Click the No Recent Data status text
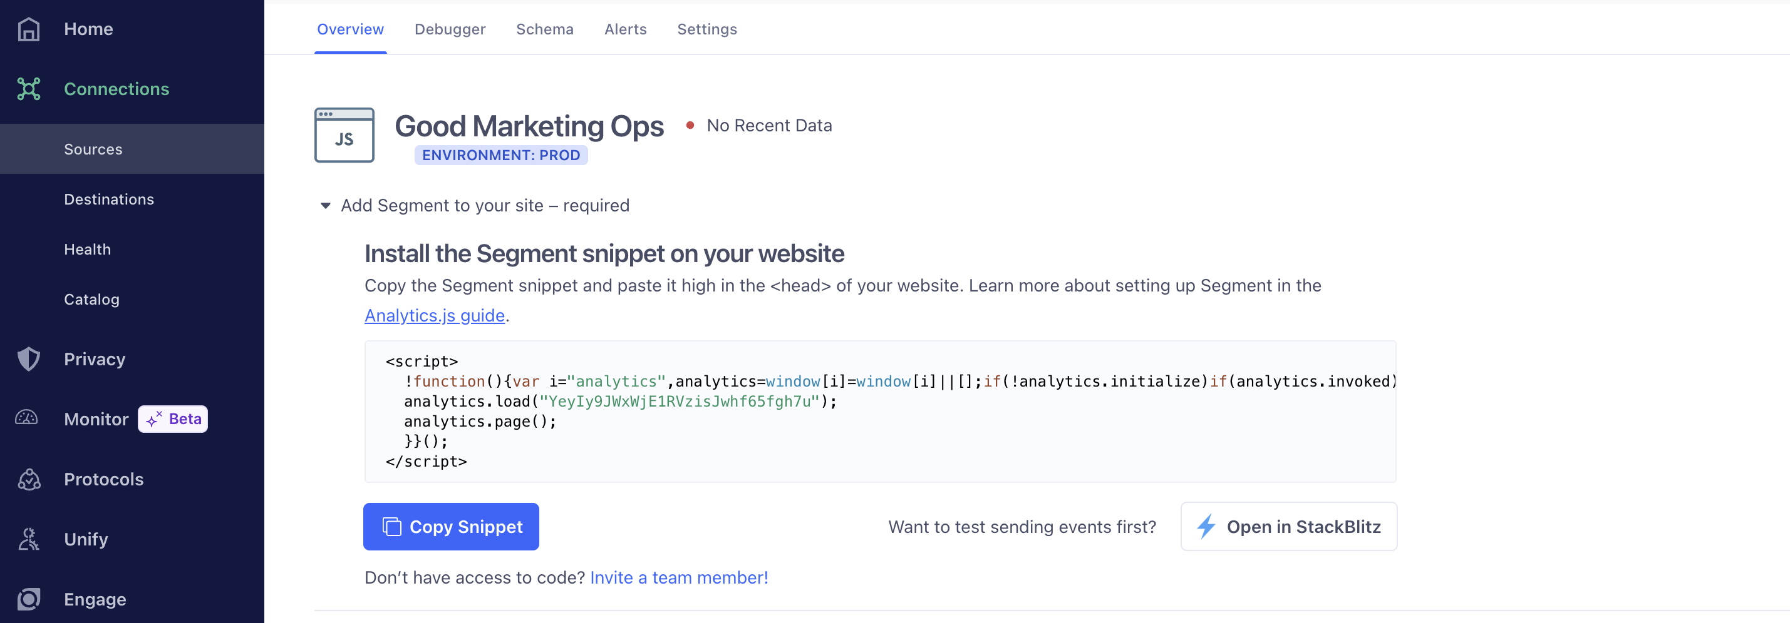This screenshot has height=623, width=1790. pos(769,126)
